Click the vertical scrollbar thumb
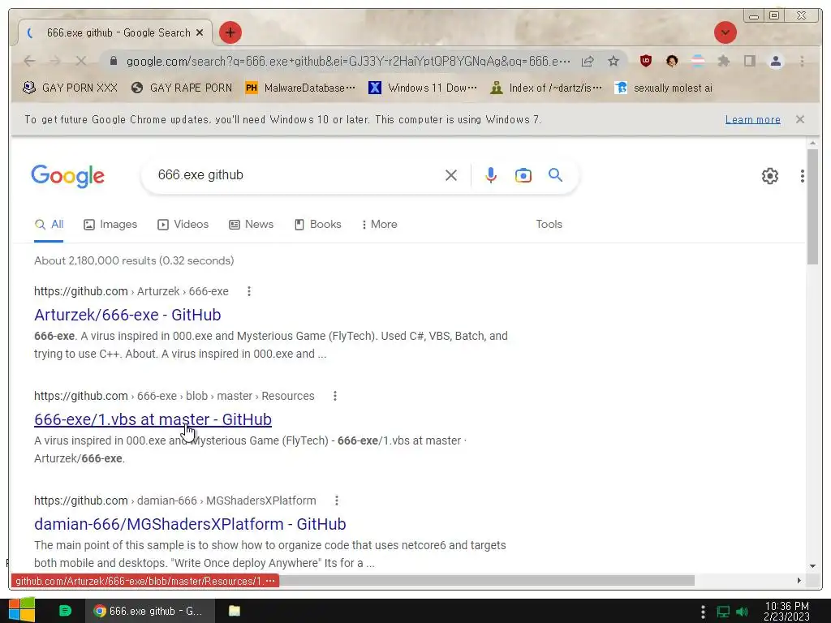831x623 pixels. pos(812,207)
